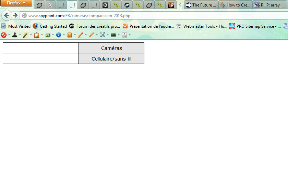The image size is (288, 184).
Task: Expand the Miscellaneous notebook dropdown arrow
Action: point(75,35)
